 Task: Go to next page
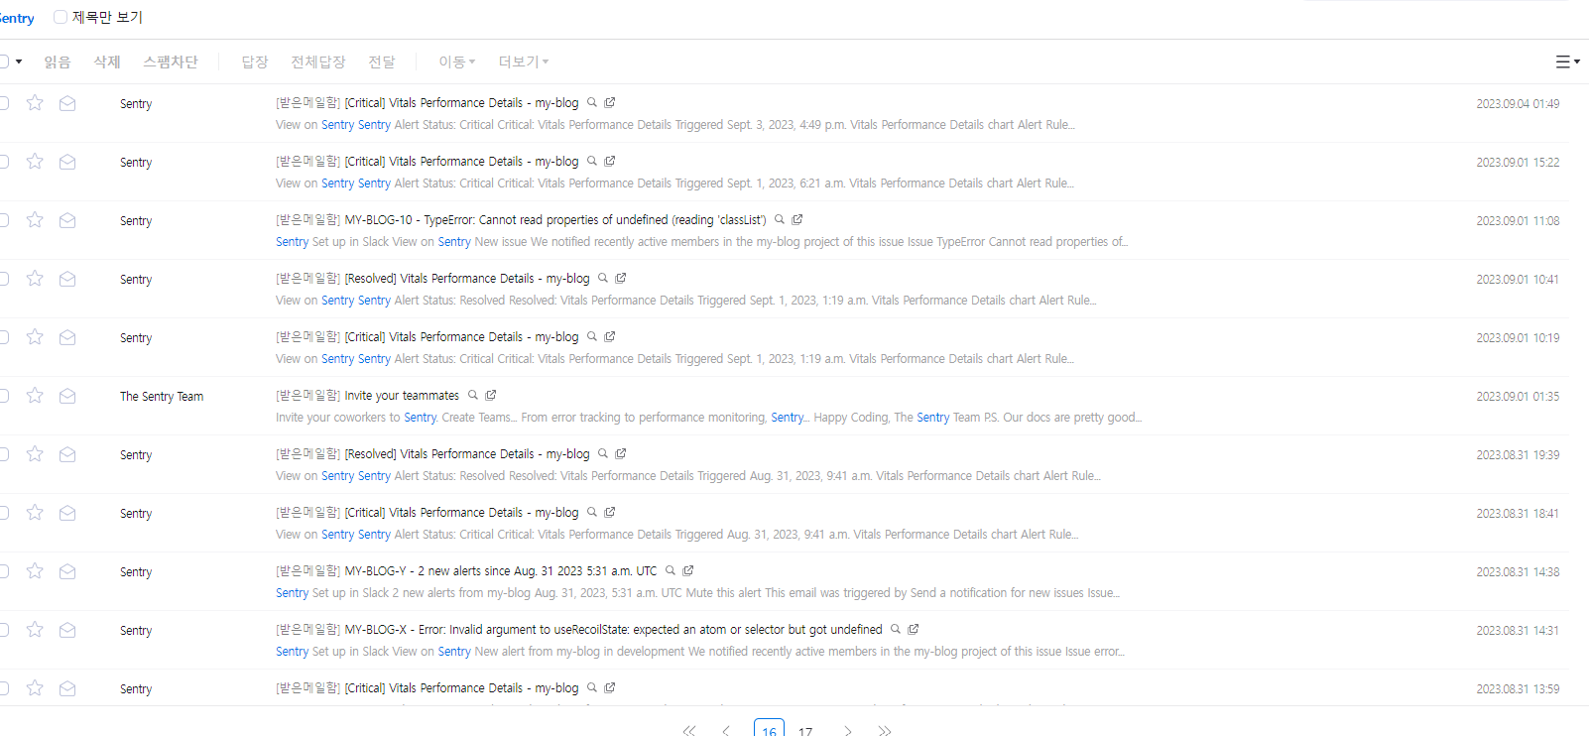pos(848,731)
